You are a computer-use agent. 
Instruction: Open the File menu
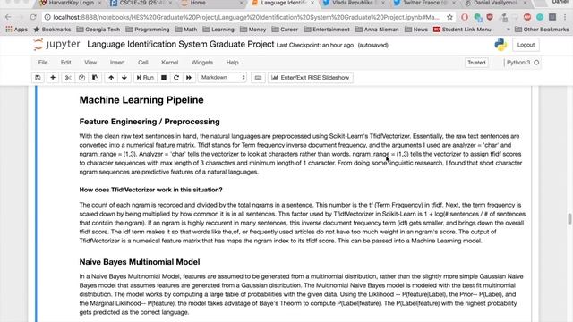[43, 63]
